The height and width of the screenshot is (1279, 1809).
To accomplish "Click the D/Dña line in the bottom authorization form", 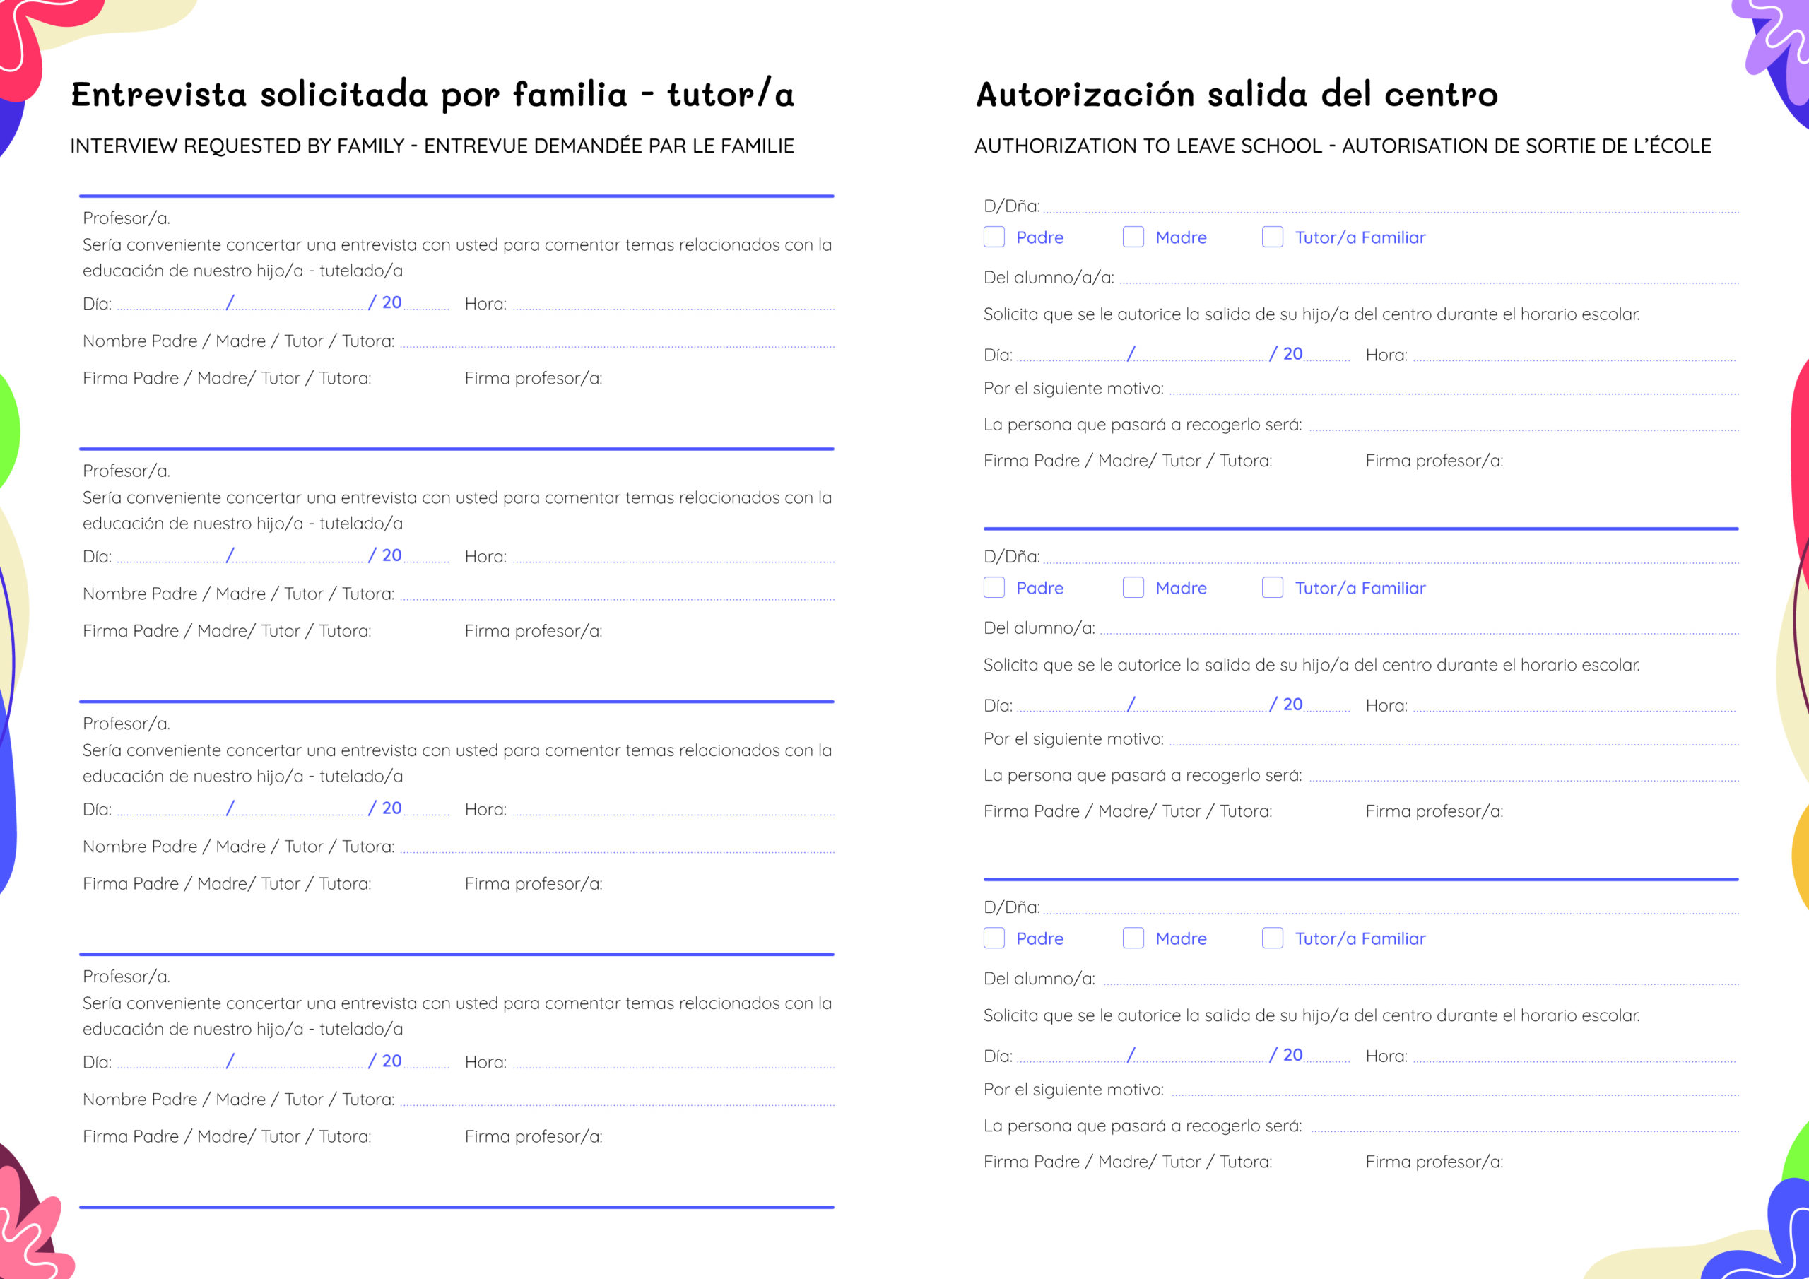I will 1391,909.
